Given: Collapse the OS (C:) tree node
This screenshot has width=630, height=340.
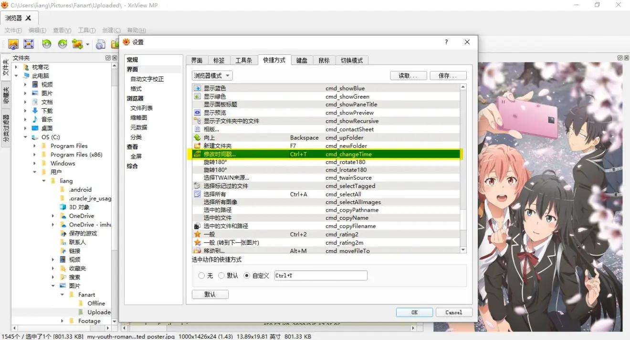Looking at the screenshot, I should click(25, 136).
